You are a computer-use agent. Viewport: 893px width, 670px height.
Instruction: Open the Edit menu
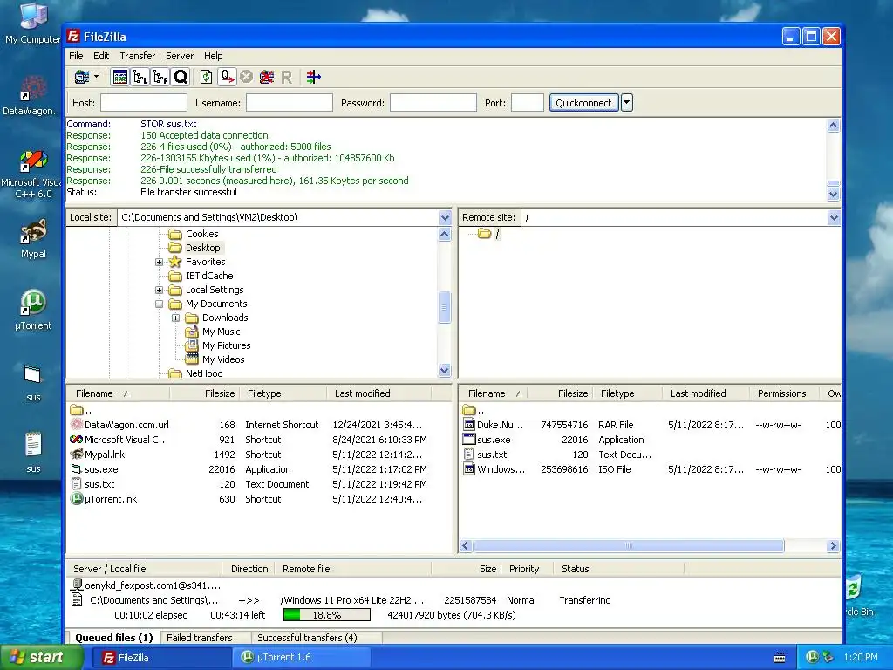101,56
